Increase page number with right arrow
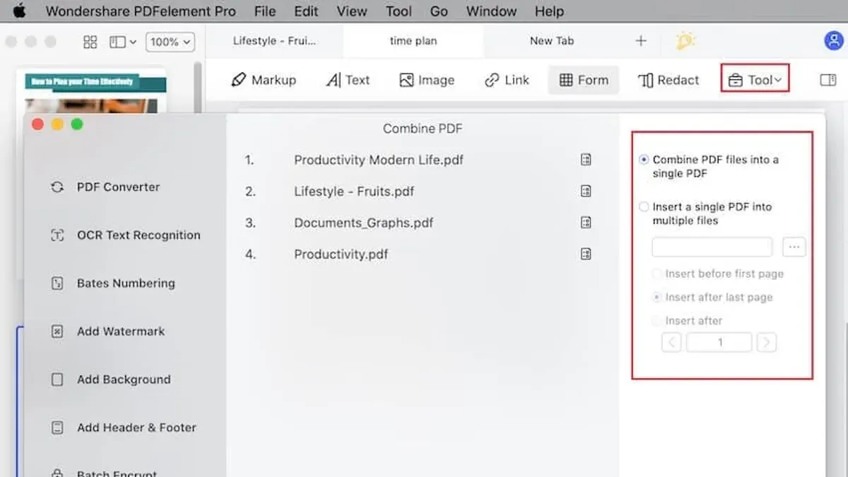 [x=767, y=343]
